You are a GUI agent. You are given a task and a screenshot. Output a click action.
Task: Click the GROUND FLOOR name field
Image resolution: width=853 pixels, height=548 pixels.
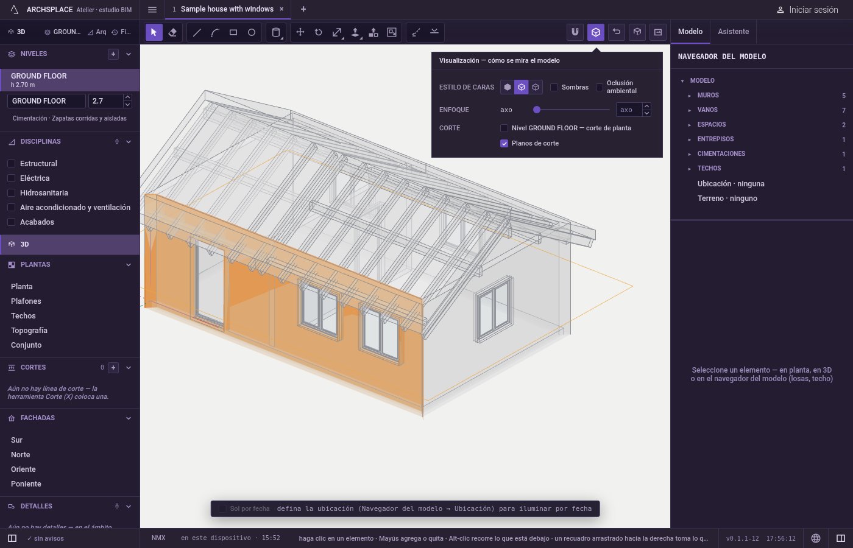click(47, 101)
